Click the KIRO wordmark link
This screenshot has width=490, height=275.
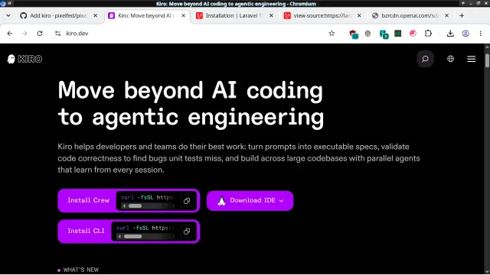(x=30, y=59)
